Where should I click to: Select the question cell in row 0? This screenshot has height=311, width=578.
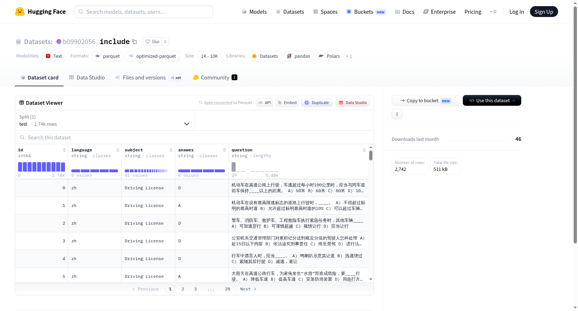pyautogui.click(x=298, y=188)
